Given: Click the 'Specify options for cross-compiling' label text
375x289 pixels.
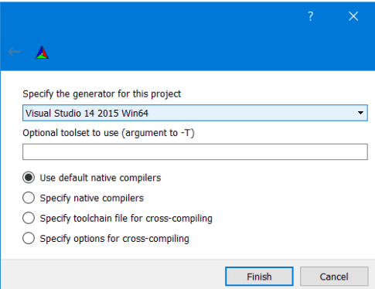Looking at the screenshot, I should [114, 239].
